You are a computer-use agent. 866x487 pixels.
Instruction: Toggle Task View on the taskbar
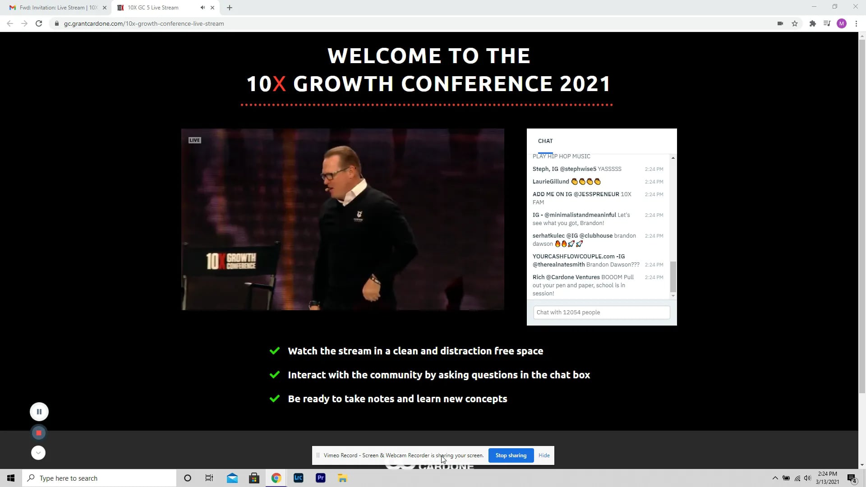pos(209,478)
